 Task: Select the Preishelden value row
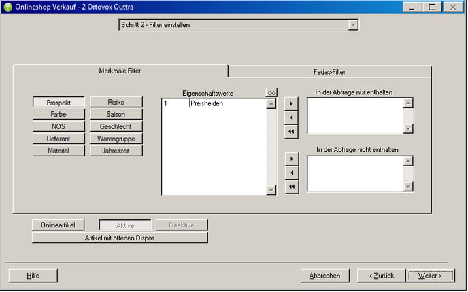coord(214,103)
